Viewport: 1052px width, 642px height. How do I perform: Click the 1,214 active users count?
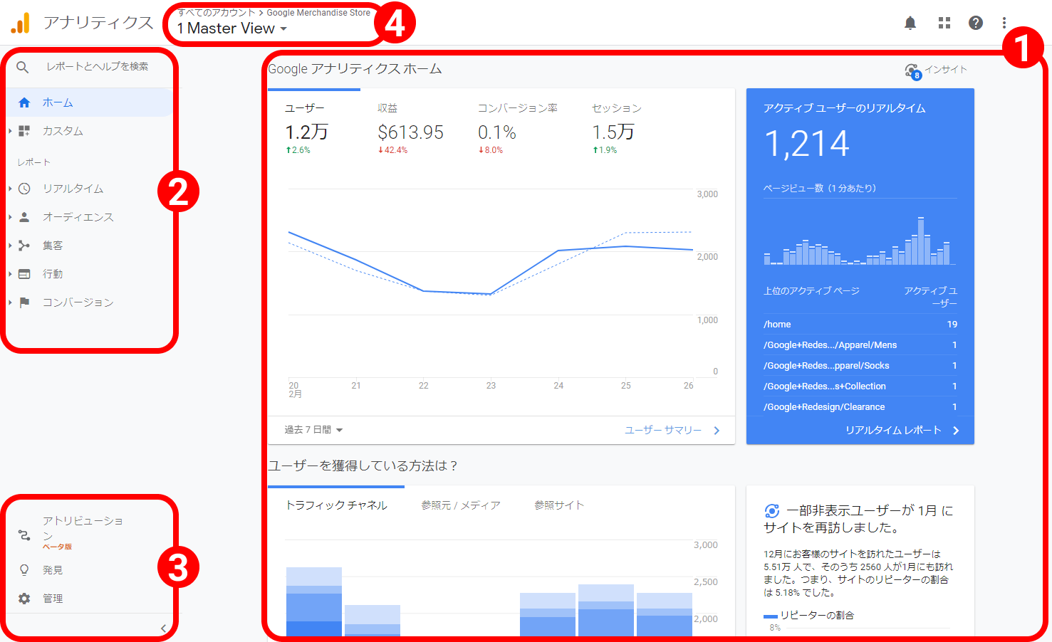pyautogui.click(x=806, y=144)
